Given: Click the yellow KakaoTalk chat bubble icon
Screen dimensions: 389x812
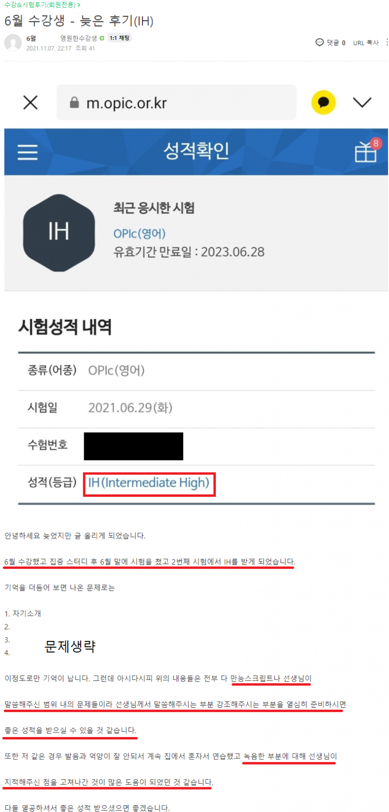Looking at the screenshot, I should click(323, 102).
